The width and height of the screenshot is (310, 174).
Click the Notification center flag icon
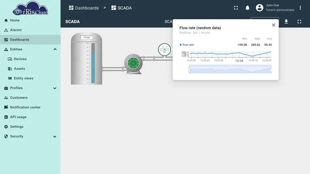(6, 107)
